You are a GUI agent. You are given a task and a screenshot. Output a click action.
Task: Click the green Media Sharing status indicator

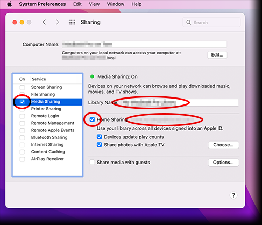[x=92, y=76]
